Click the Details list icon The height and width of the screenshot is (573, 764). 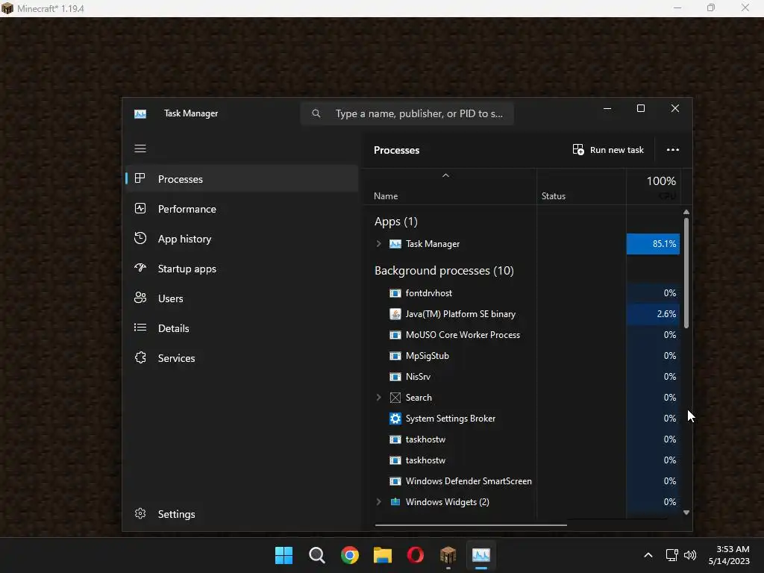click(x=140, y=328)
